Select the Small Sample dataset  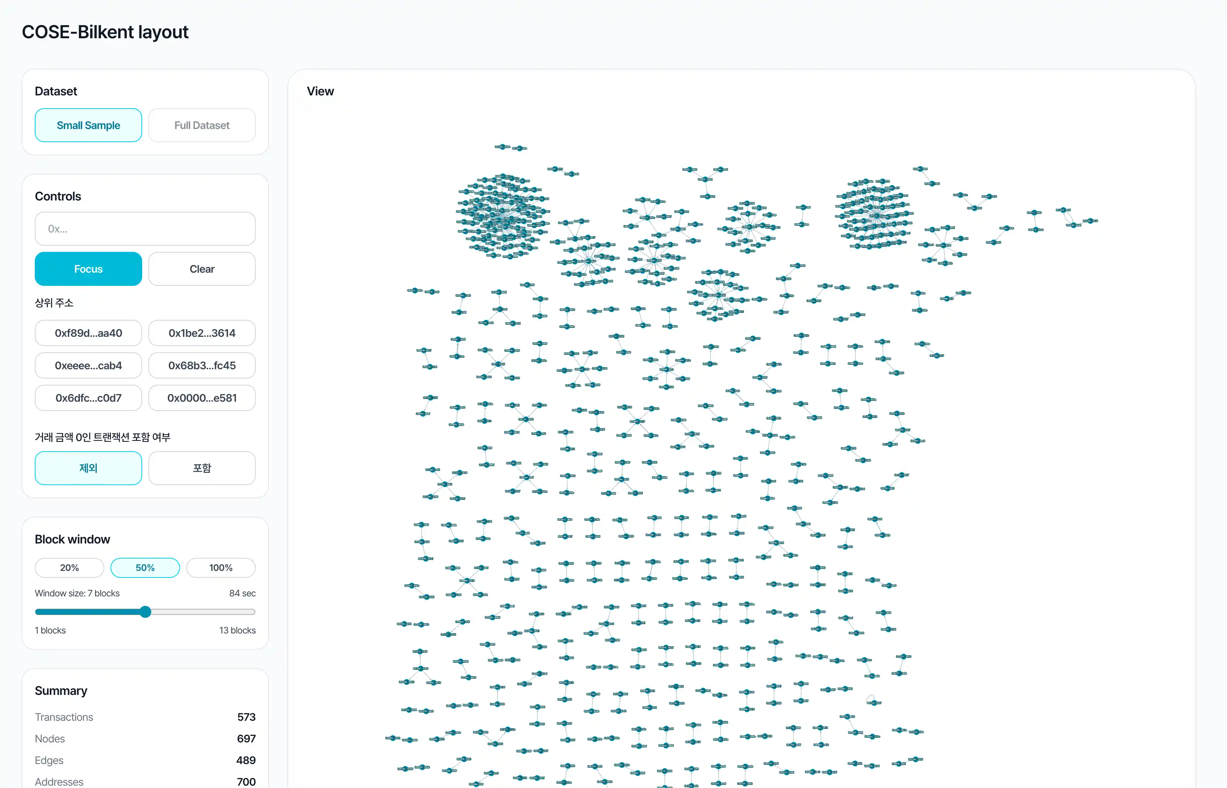pyautogui.click(x=88, y=126)
